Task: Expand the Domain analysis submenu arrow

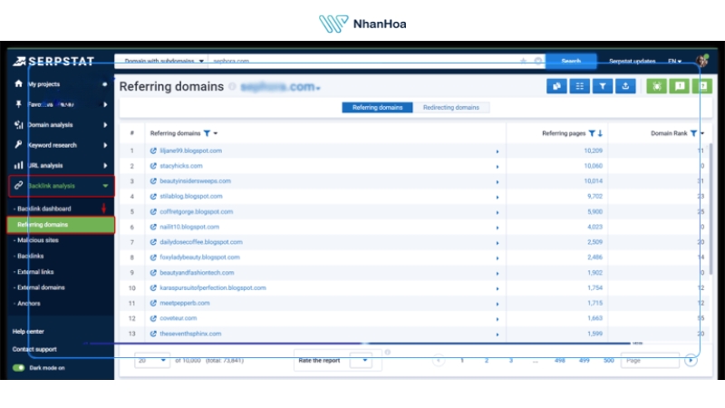Action: click(105, 125)
